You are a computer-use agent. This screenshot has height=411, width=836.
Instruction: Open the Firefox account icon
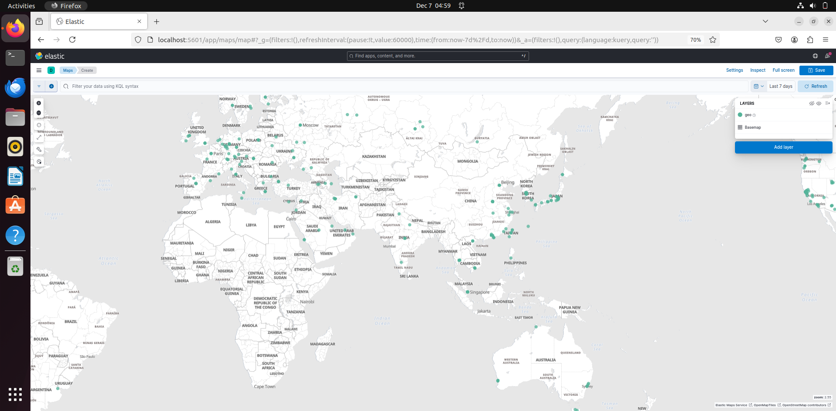[x=794, y=40]
